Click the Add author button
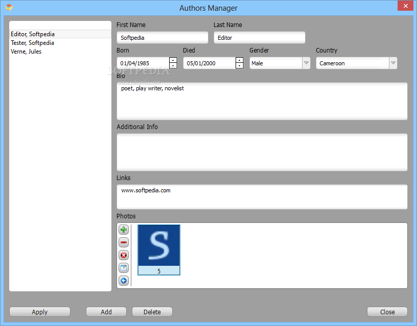Image resolution: width=417 pixels, height=326 pixels. point(106,312)
